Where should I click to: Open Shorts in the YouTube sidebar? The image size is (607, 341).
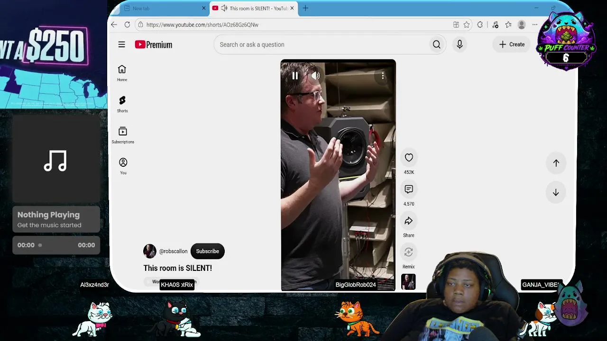coord(122,104)
